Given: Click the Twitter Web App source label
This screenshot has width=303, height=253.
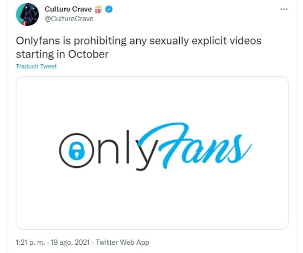Looking at the screenshot, I should [x=122, y=242].
